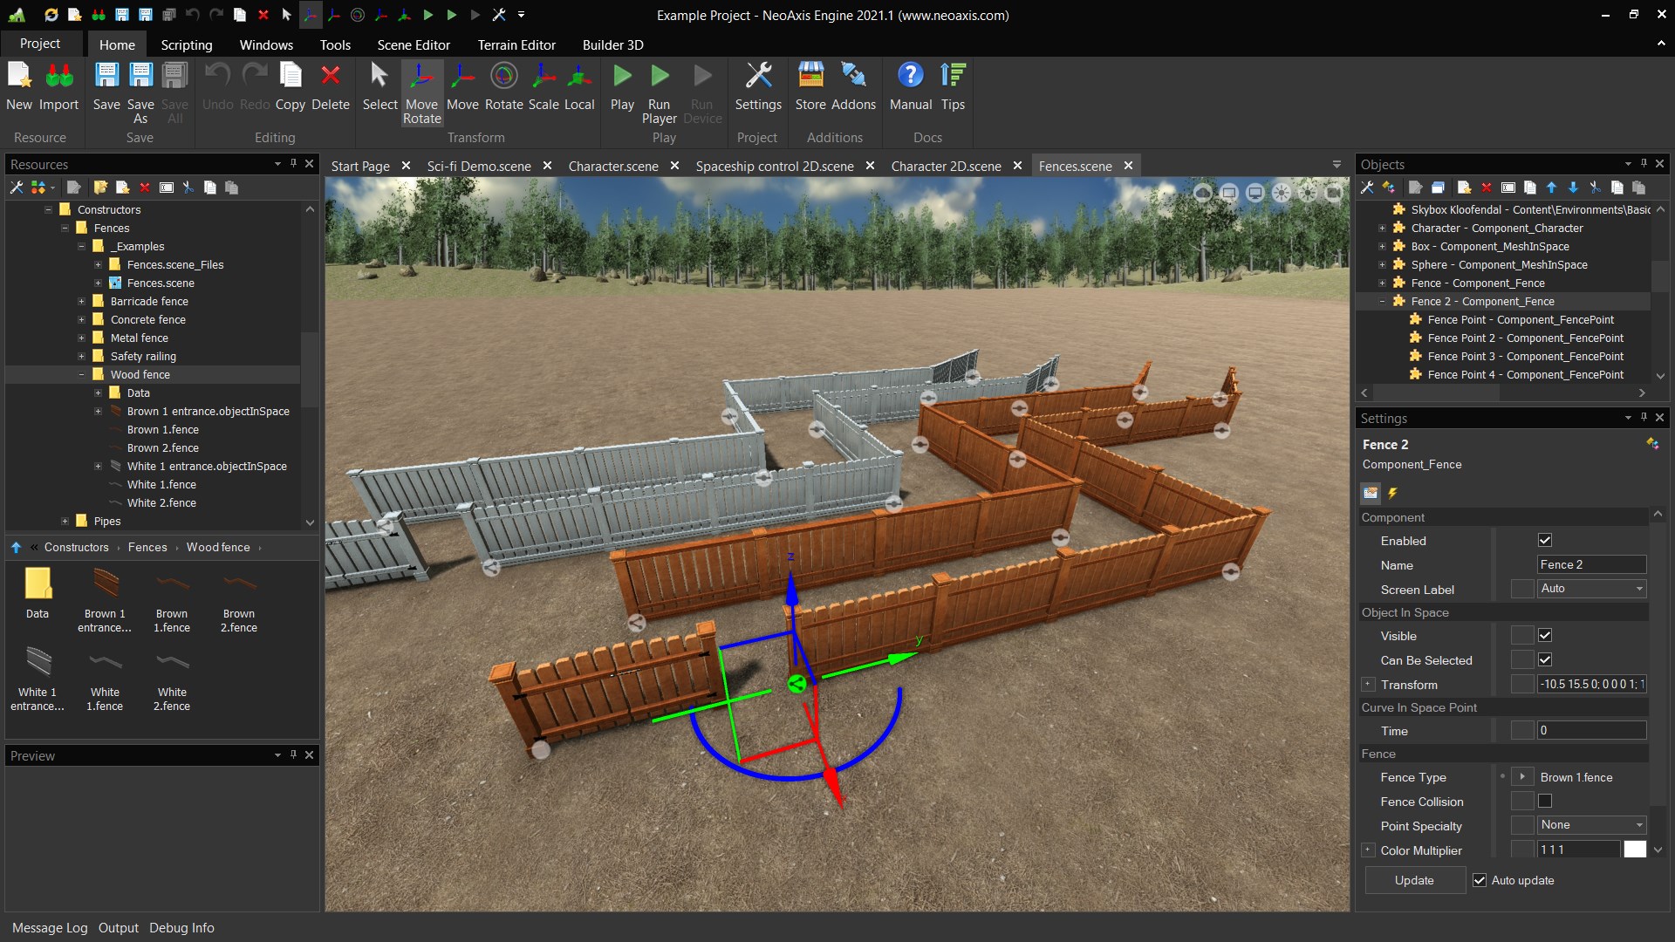The image size is (1675, 942).
Task: Click the Run Player icon
Action: [x=660, y=77]
